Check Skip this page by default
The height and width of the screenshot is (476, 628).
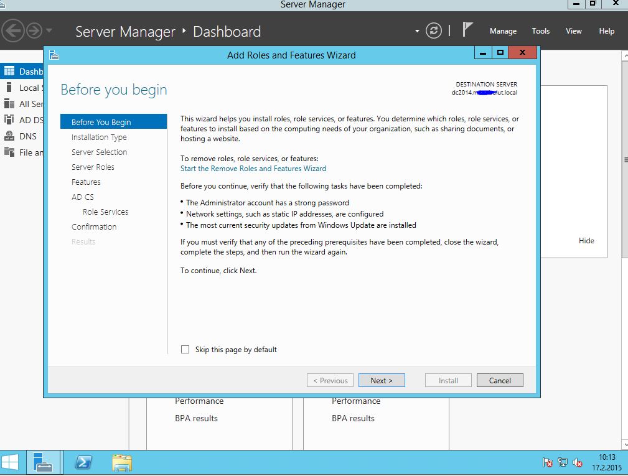(185, 350)
